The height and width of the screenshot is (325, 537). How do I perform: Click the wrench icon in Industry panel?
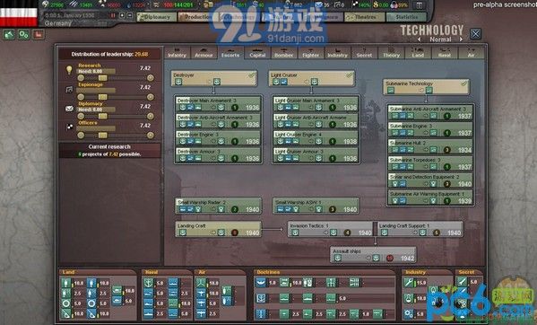[x=409, y=283]
